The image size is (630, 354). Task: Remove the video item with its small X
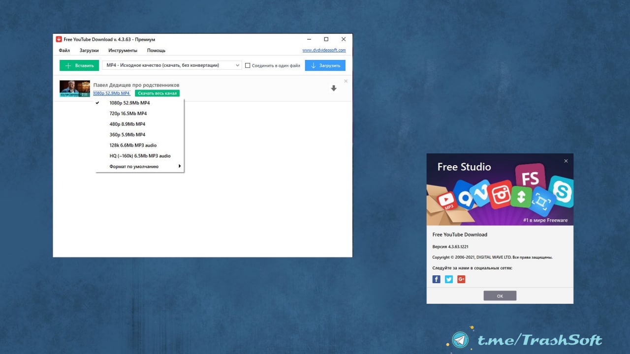point(346,81)
